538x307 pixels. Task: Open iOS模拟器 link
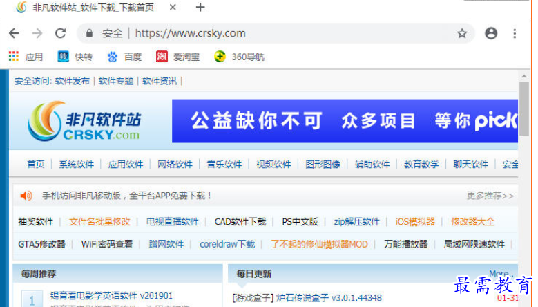[415, 222]
